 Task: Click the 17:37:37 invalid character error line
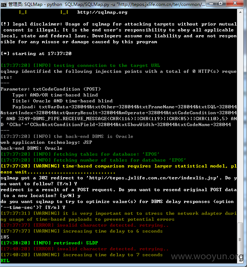[85, 225]
